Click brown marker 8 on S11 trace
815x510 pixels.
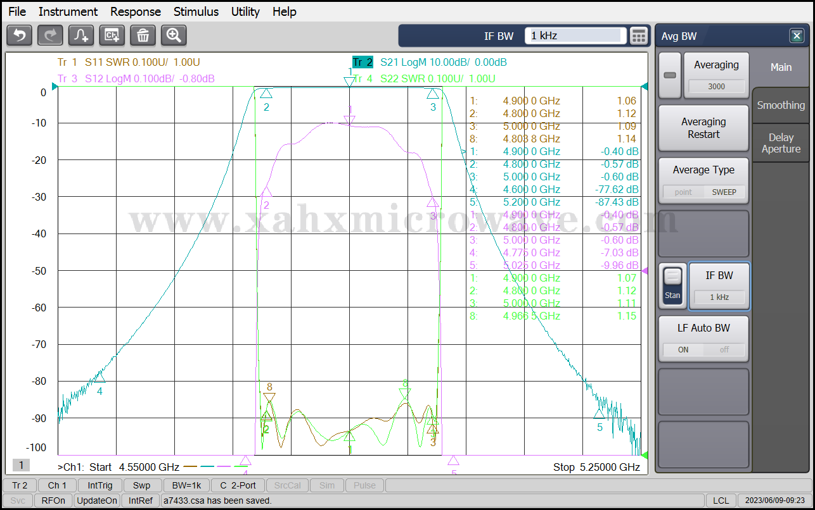269,393
